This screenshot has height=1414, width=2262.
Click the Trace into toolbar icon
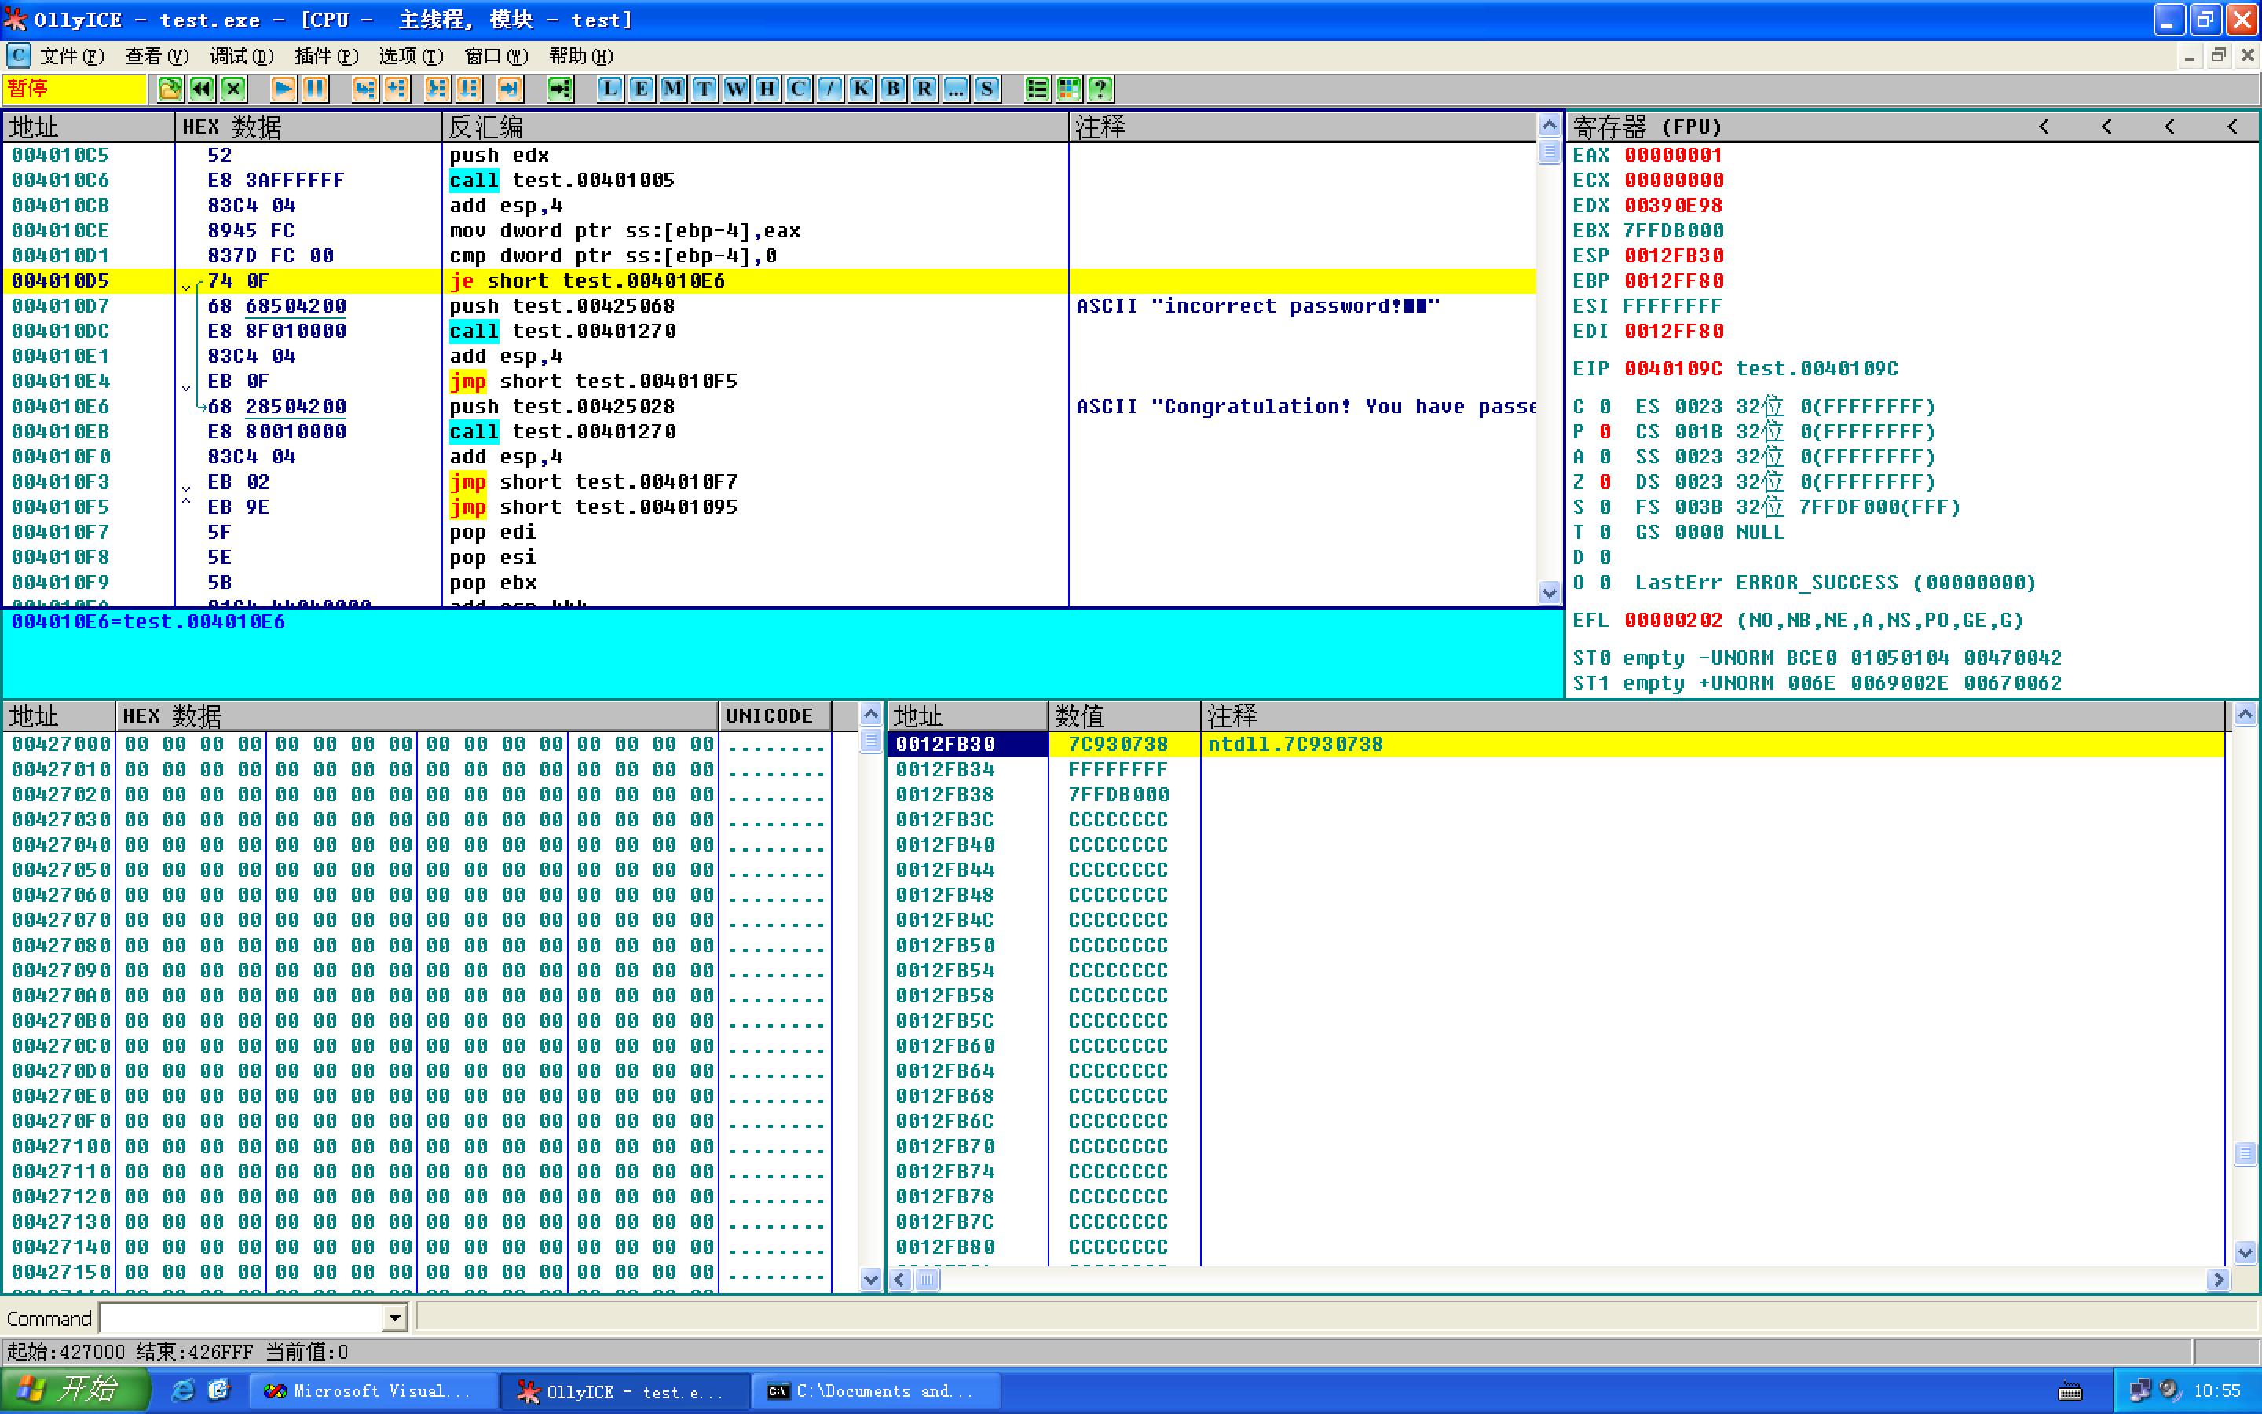point(437,89)
